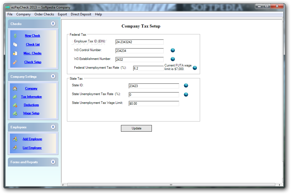Viewport: 291px width, 194px height.
Task: Click the stacked pages icon beside Check List
Action: pos(15,45)
